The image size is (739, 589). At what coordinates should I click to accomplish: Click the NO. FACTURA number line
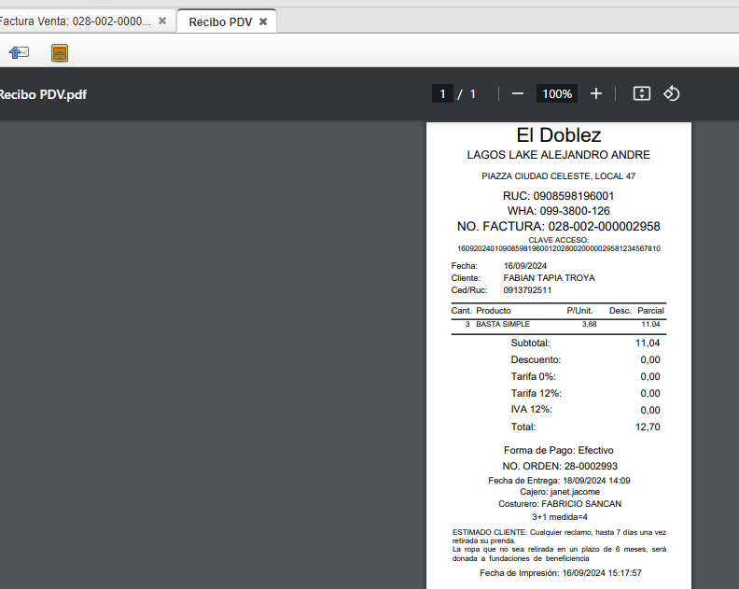click(x=558, y=227)
